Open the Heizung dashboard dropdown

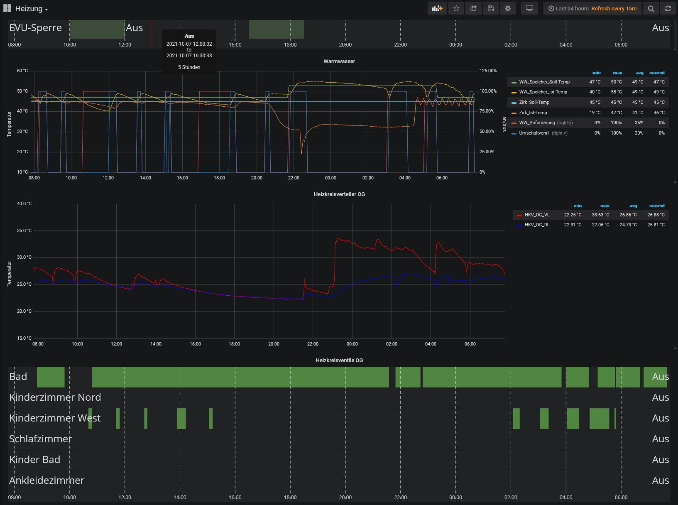tap(32, 9)
